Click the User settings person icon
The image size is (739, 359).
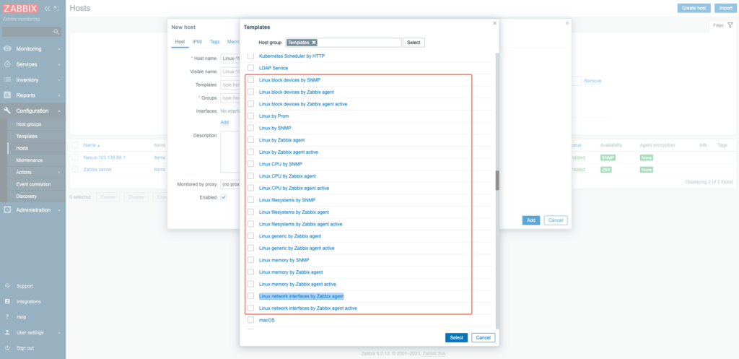click(x=7, y=332)
